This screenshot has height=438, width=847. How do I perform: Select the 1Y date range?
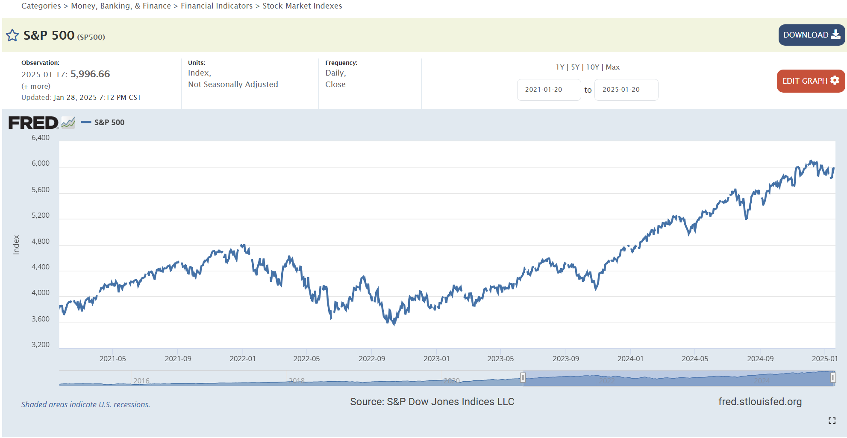(560, 67)
